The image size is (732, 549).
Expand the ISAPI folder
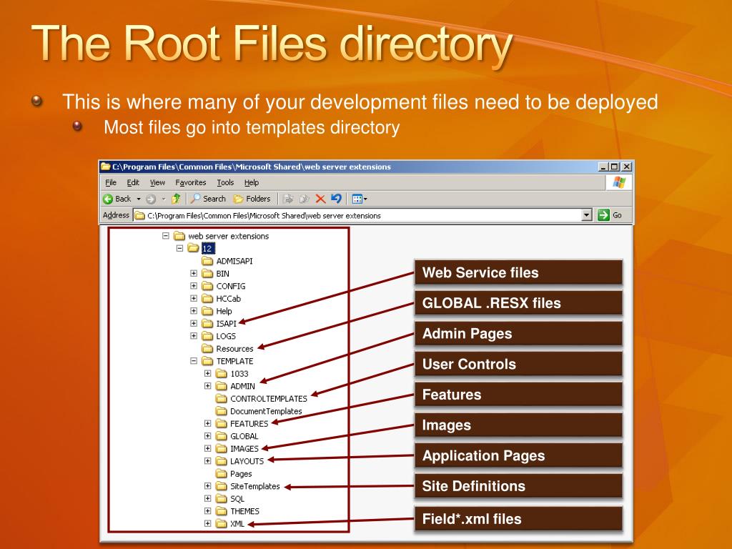tap(194, 323)
